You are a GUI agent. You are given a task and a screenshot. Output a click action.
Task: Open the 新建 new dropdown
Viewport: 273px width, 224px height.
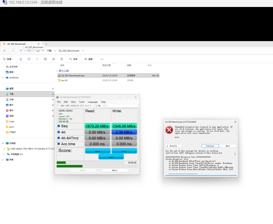(x=8, y=59)
